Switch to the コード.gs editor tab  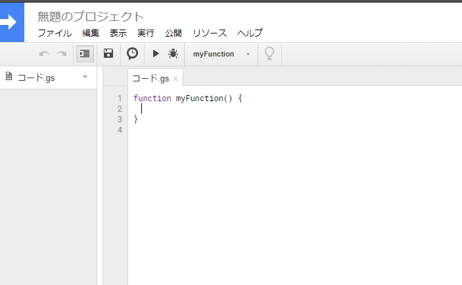click(x=150, y=78)
